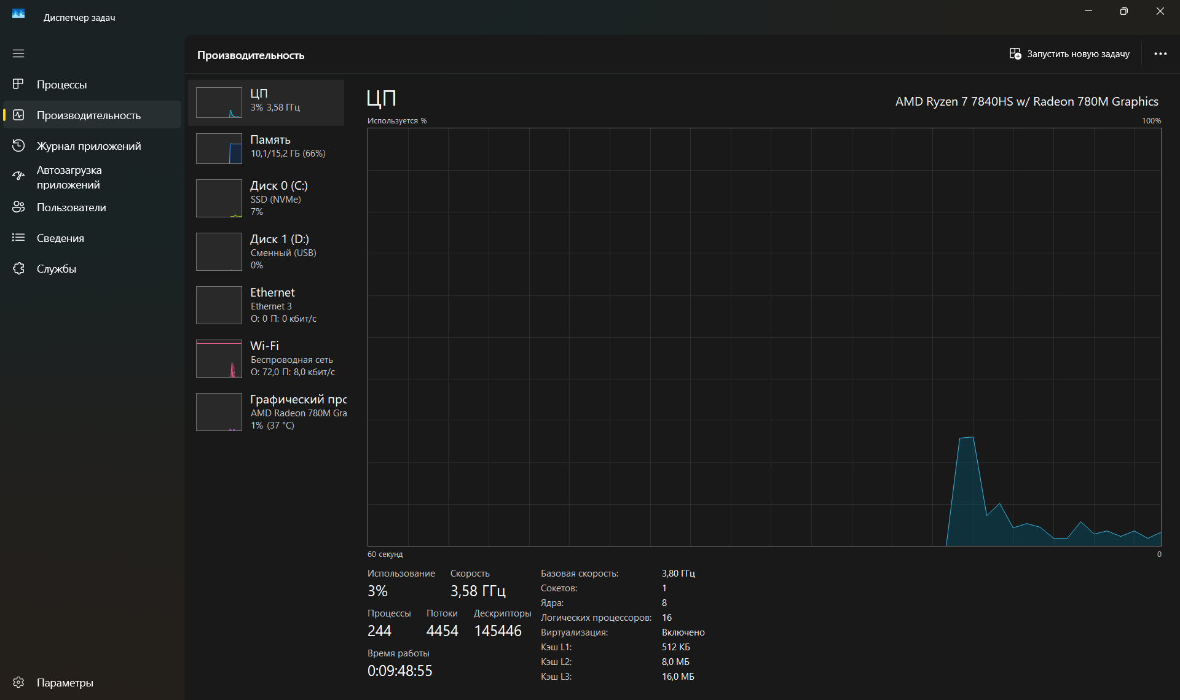Click the SSD (NVMe) disk type label
The image size is (1180, 700).
pyautogui.click(x=276, y=200)
